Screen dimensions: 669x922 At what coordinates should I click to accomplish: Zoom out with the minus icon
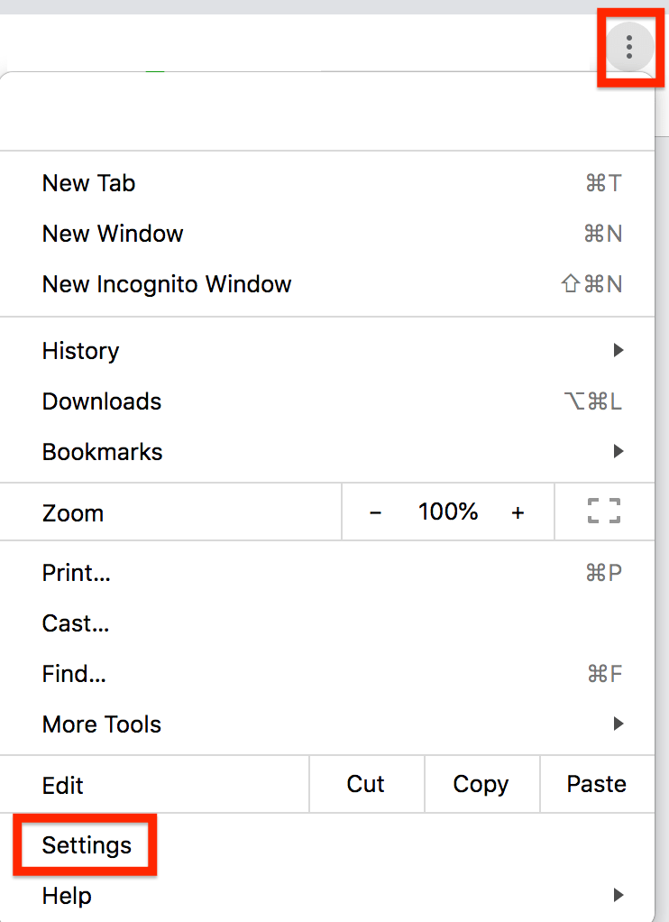375,512
